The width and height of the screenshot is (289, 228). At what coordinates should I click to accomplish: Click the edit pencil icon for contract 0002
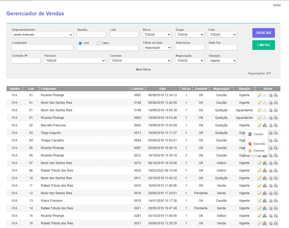click(x=259, y=125)
